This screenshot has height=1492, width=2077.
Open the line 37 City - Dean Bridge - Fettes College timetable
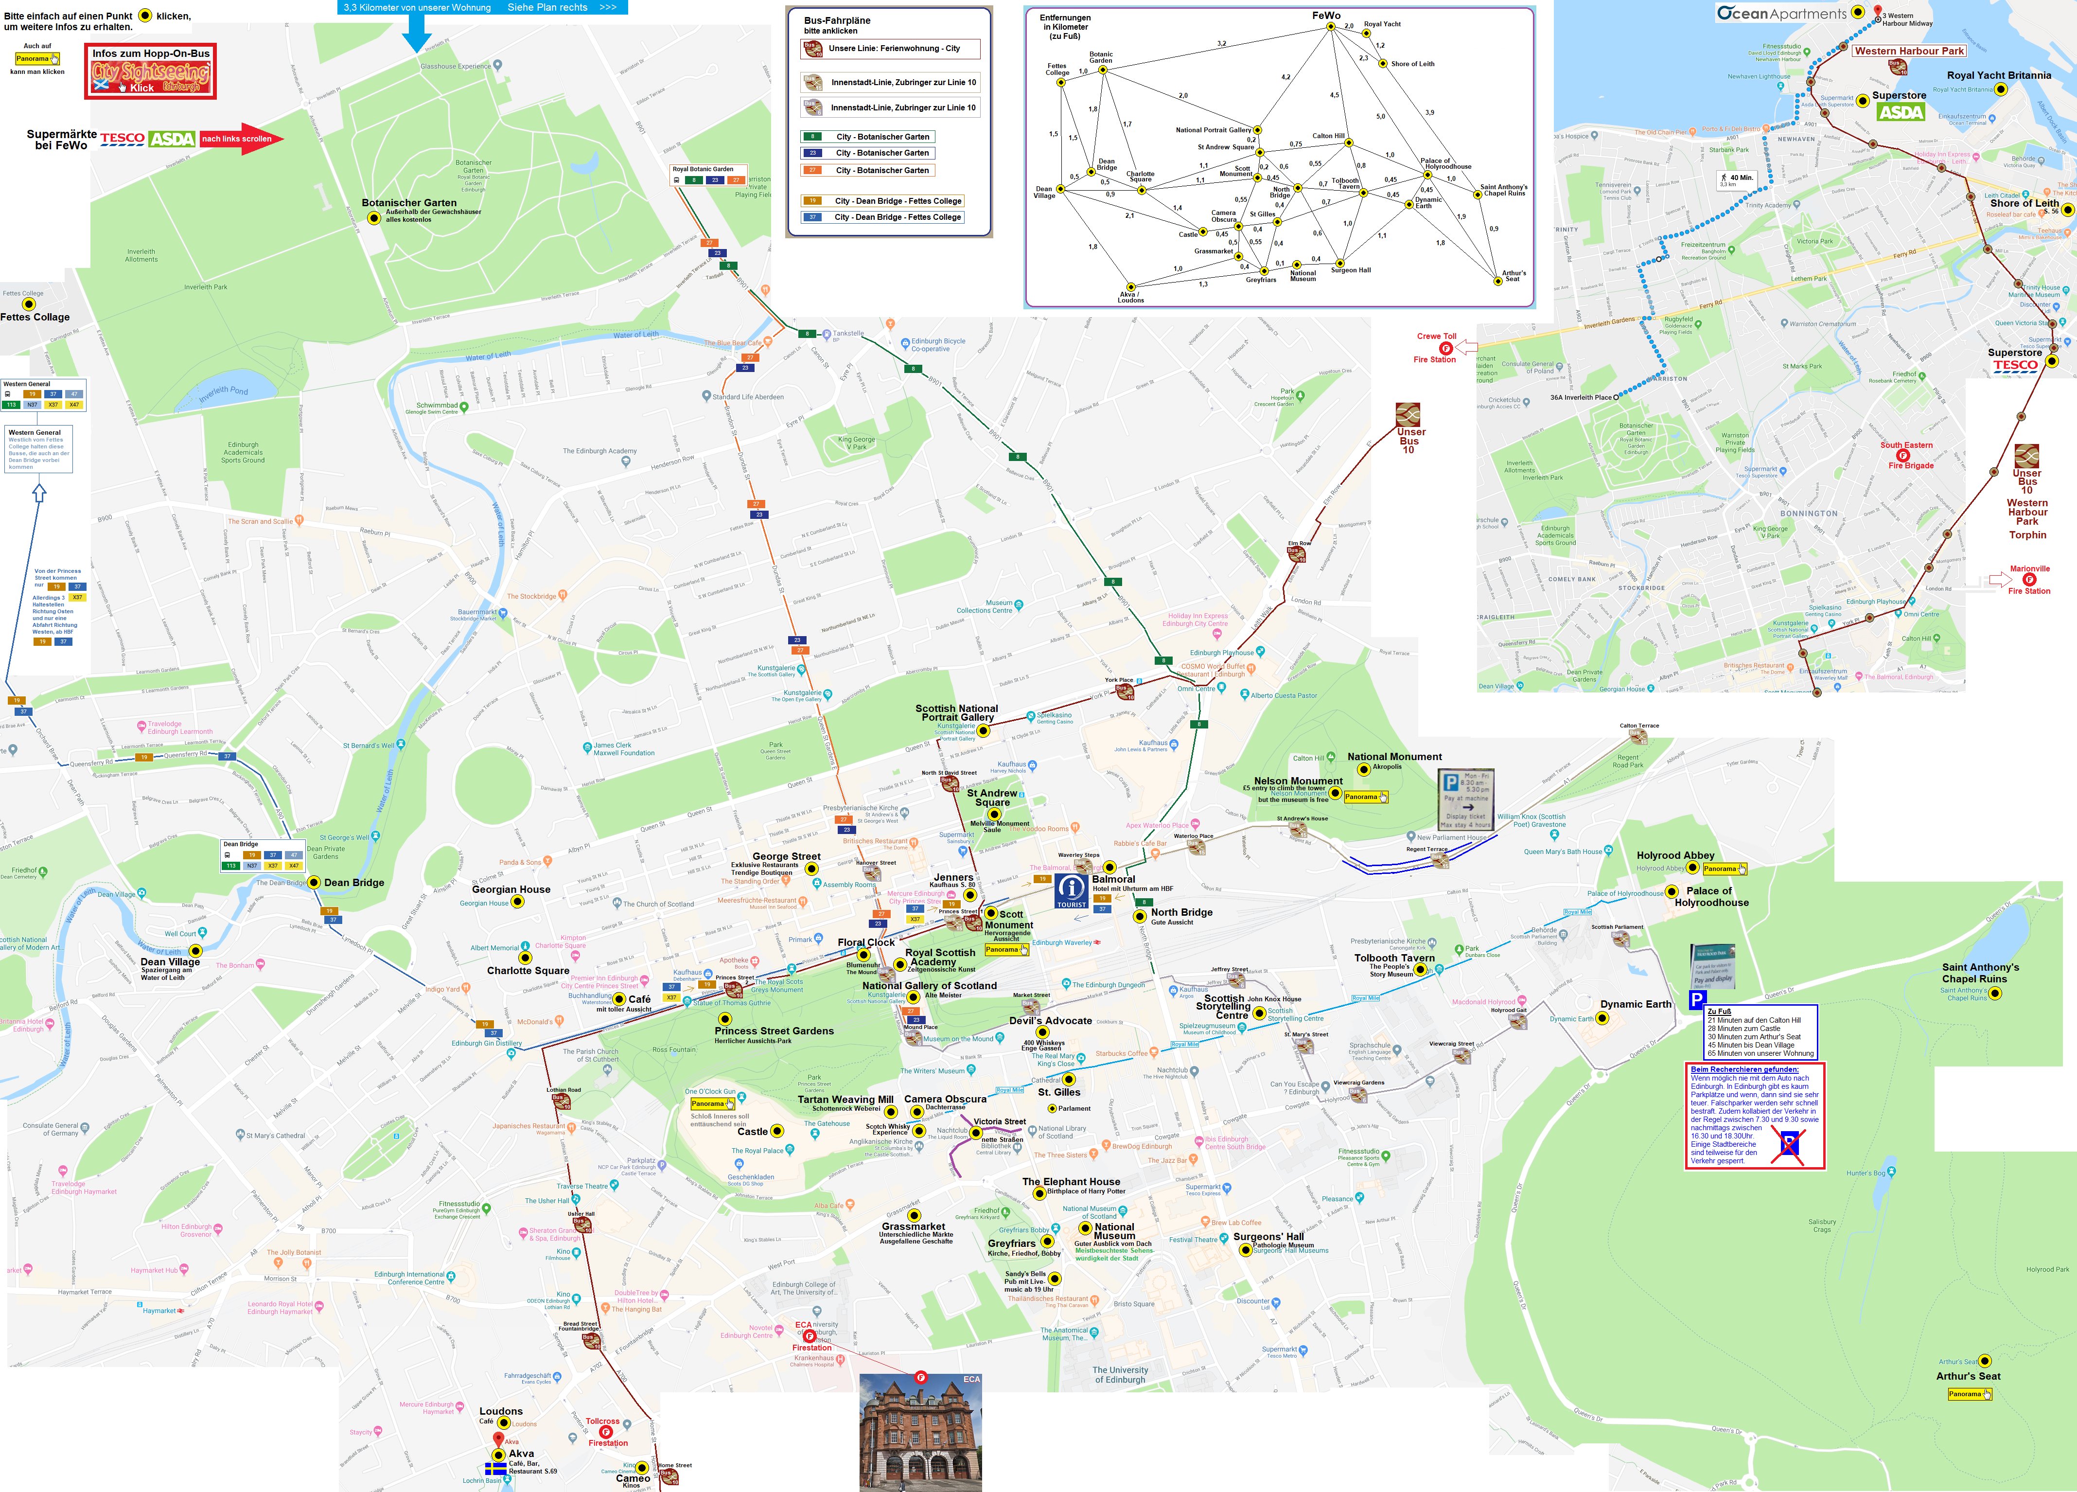883,217
